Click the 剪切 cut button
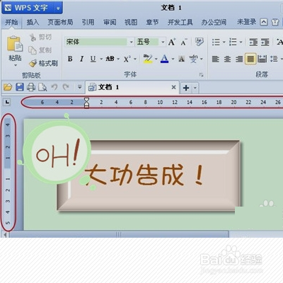The width and height of the screenshot is (283, 283). click(x=40, y=37)
